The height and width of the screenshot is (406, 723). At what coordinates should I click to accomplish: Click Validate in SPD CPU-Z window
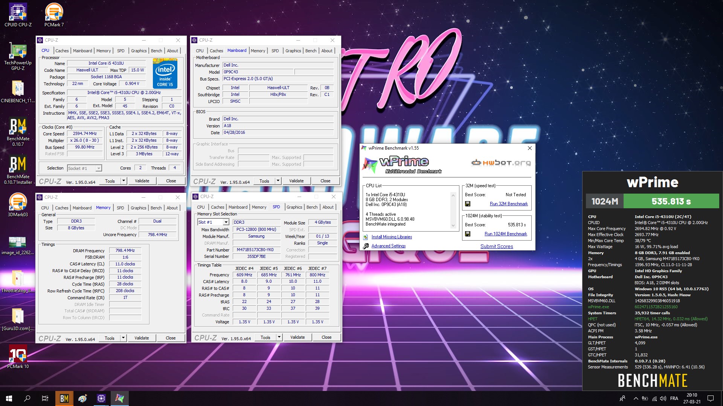point(297,337)
